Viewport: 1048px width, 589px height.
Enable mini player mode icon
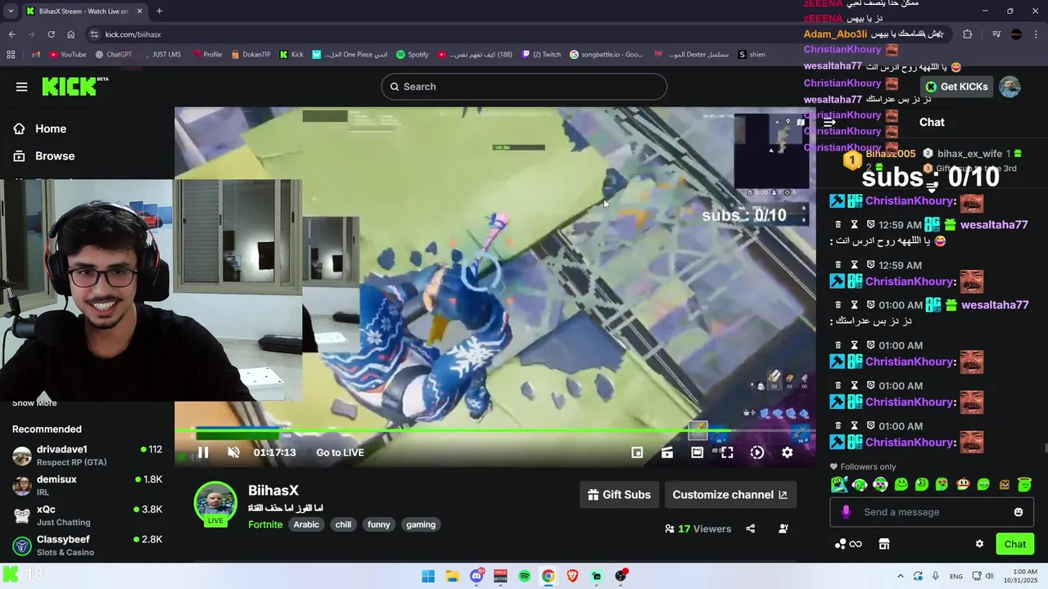click(x=637, y=452)
